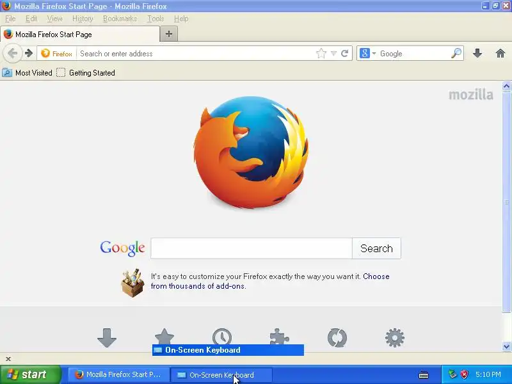Click the vertical scrollbar thumb
The image size is (512, 384).
(x=506, y=202)
